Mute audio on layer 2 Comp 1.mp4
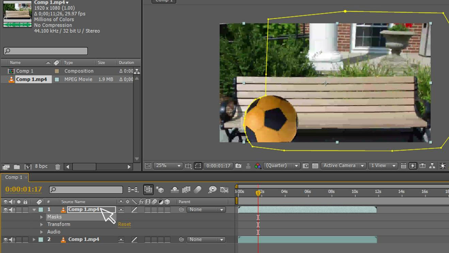This screenshot has width=449, height=253. [x=12, y=240]
